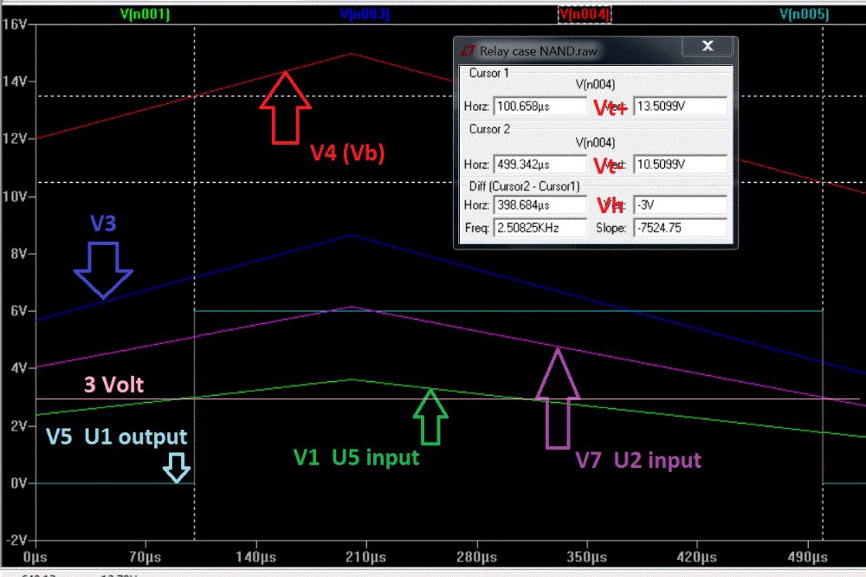Close the Relay case NAND.raw cursor dialog

click(x=708, y=47)
